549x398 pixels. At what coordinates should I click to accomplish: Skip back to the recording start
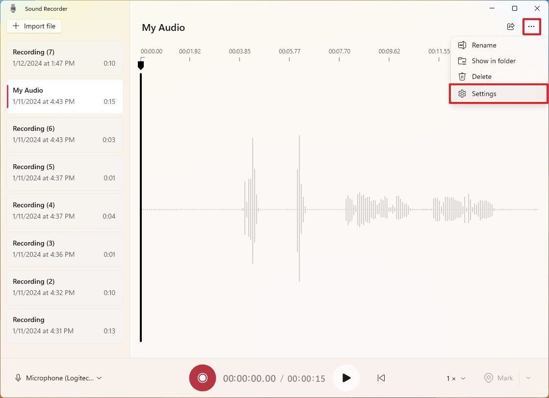[x=381, y=378]
